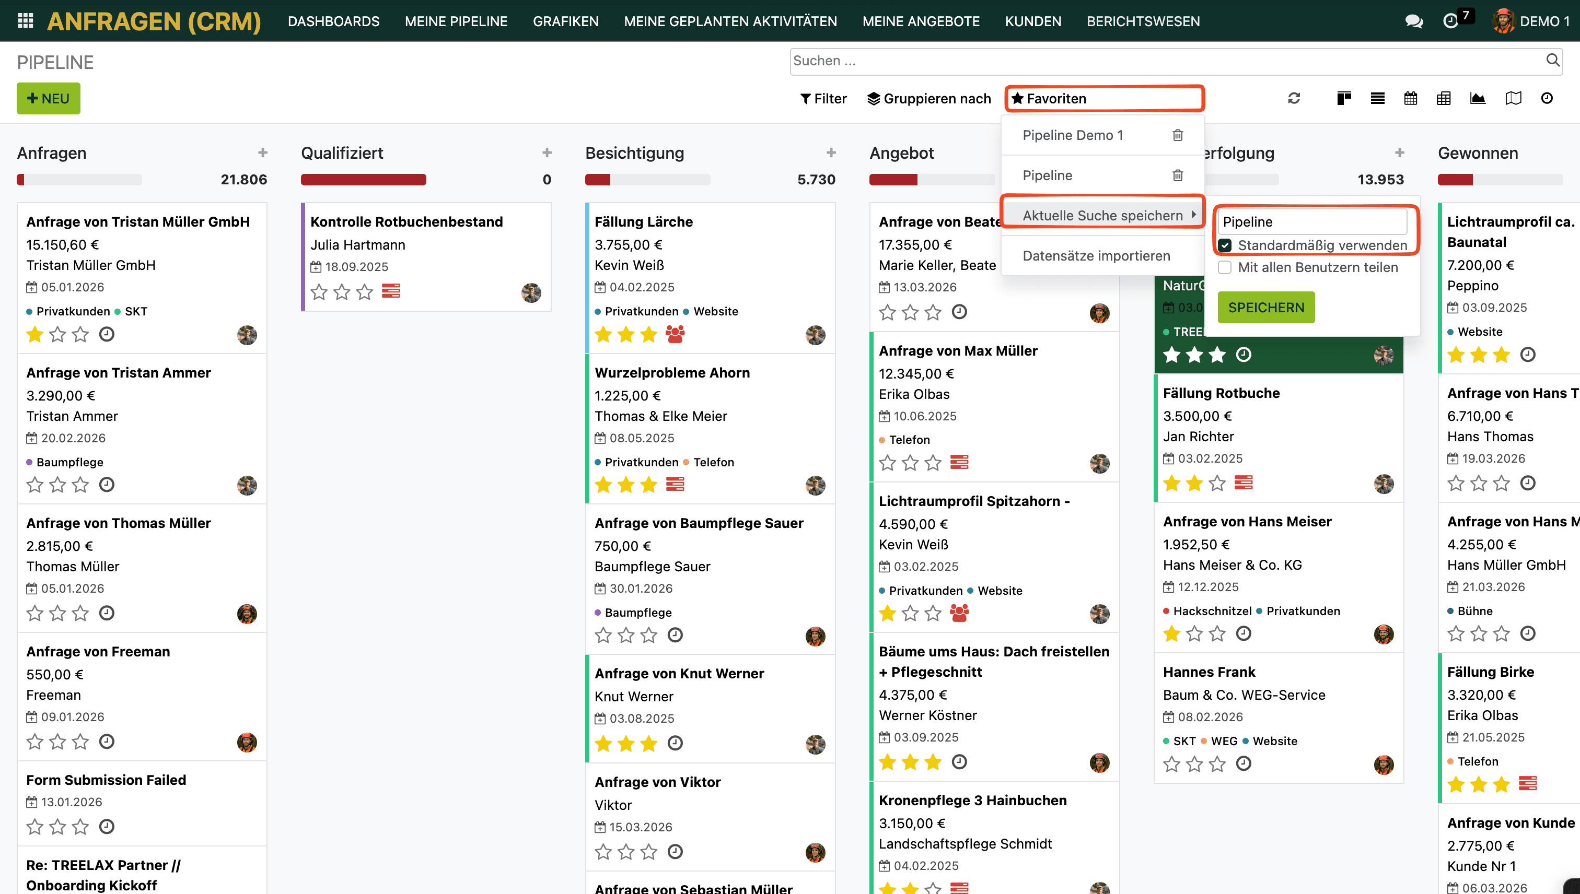Uncheck Standardmäßig verwenden checkbox

[x=1225, y=245]
